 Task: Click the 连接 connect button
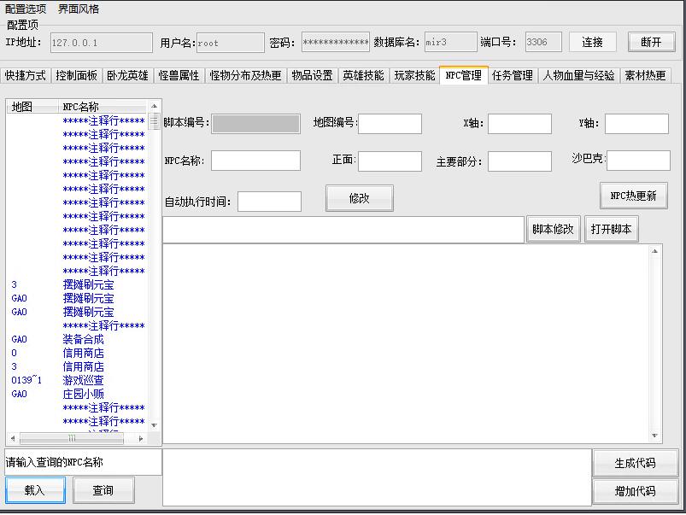click(x=592, y=42)
